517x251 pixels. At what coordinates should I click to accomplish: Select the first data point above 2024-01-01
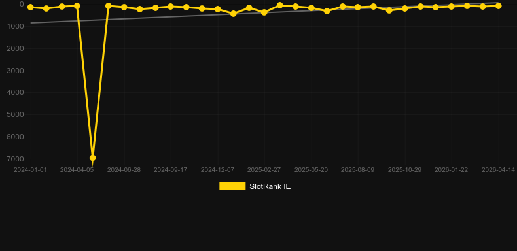tap(30, 7)
